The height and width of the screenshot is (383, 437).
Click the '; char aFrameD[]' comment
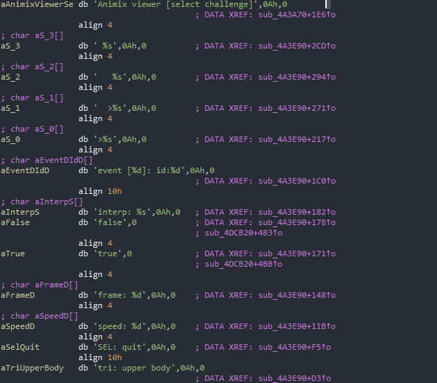coord(40,285)
